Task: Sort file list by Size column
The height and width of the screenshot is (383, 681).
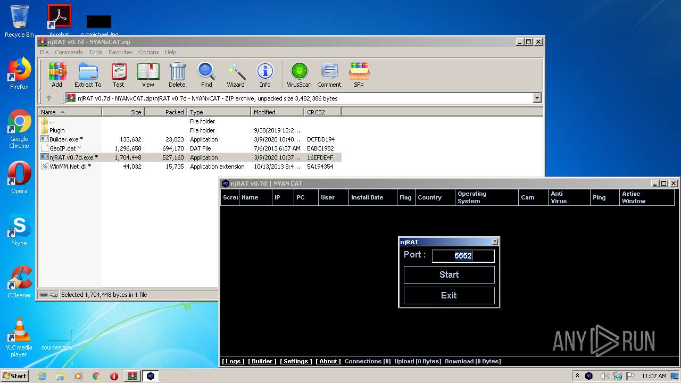Action: click(x=123, y=112)
